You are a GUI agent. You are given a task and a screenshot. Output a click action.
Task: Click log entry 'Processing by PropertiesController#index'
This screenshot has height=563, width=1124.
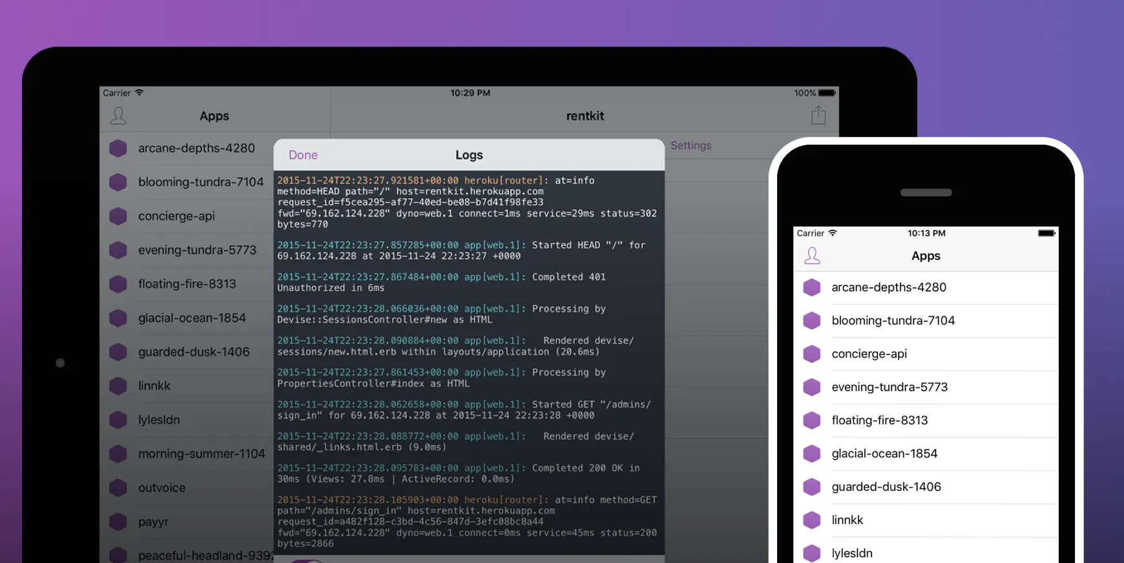tap(442, 378)
